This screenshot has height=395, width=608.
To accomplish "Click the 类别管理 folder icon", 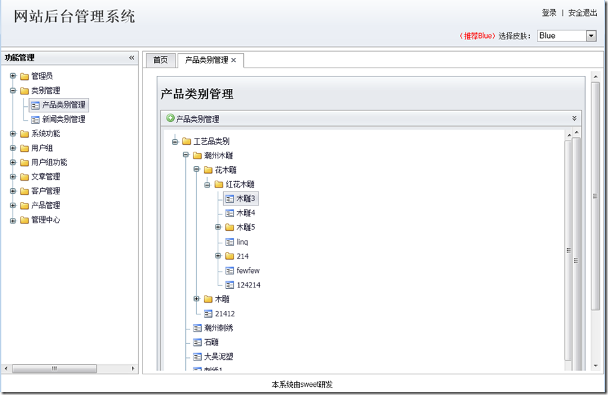I will coord(24,90).
